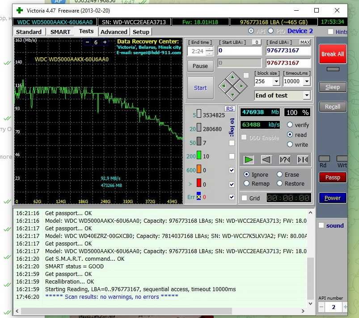Image resolution: width=359 pixels, height=318 pixels.
Task: Click the End LBA MAX button
Action: tap(305, 42)
